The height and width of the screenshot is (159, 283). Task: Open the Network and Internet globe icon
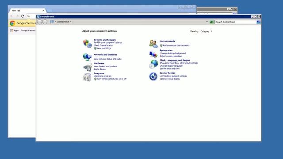pos(88,57)
